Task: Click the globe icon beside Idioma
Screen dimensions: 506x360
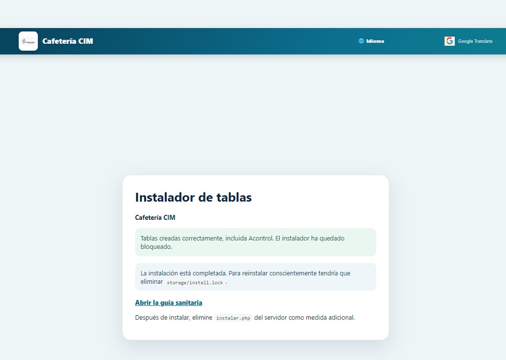Action: [x=361, y=41]
